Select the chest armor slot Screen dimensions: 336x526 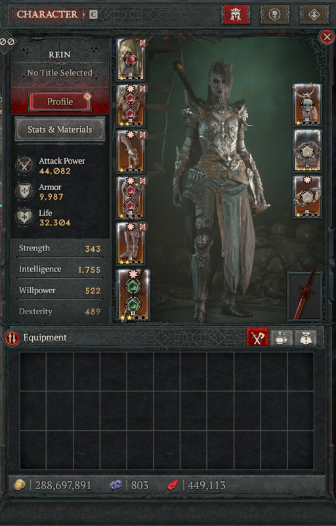click(x=131, y=105)
